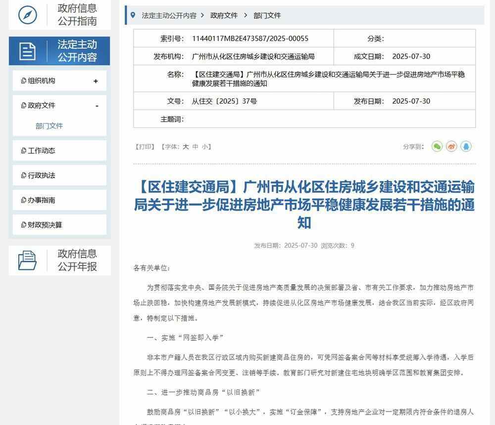This screenshot has height=425, width=495.
Task: Click the compass icon for 政府信息公开指南
Action: [28, 15]
